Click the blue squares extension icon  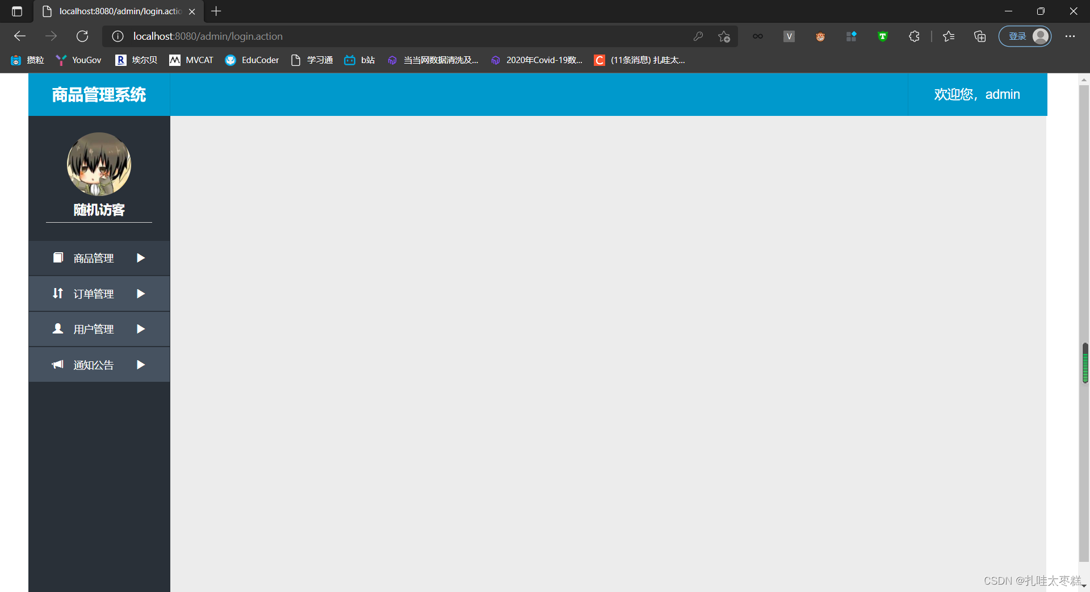[852, 36]
